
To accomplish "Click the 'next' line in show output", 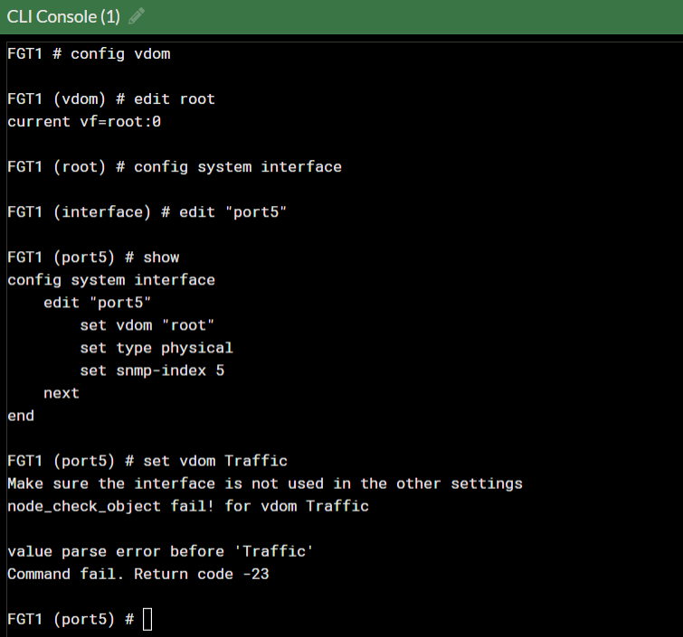I will [x=62, y=393].
